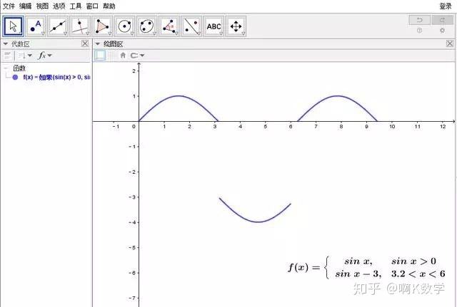Open the toolbar help question mark
The width and height of the screenshot is (457, 307).
click(x=419, y=30)
